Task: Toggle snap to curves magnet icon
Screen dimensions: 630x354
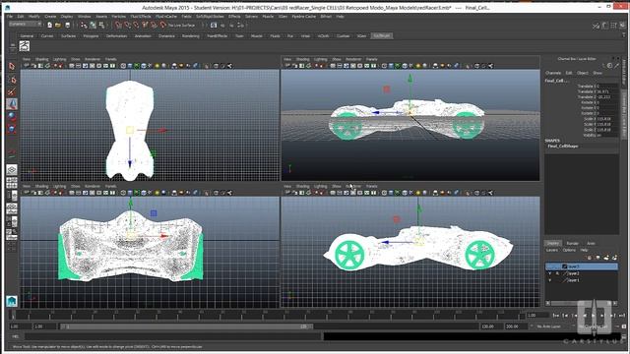Action: pyautogui.click(x=127, y=25)
